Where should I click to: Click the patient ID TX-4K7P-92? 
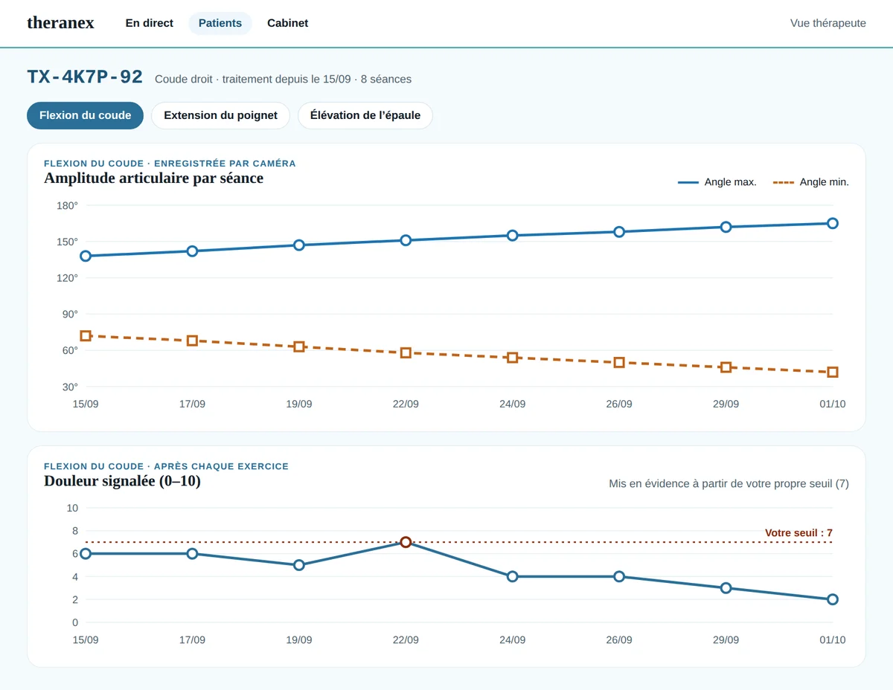(85, 77)
